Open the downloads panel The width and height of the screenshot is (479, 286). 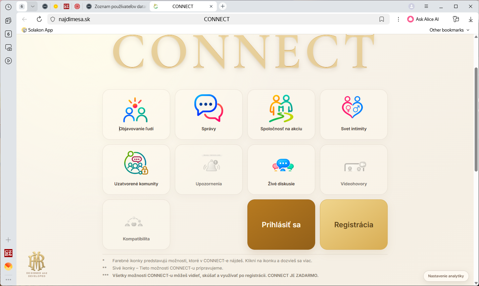click(471, 19)
